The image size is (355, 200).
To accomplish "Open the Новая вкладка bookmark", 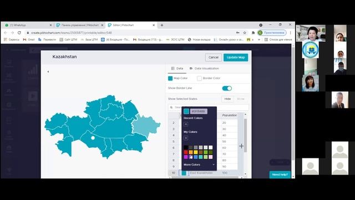I will click(199, 39).
